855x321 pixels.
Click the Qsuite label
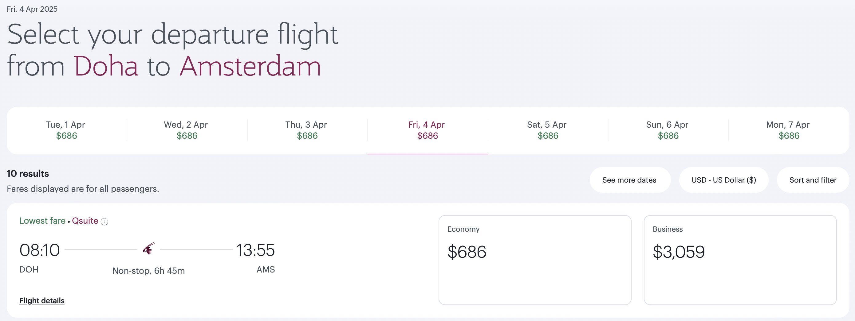click(85, 221)
